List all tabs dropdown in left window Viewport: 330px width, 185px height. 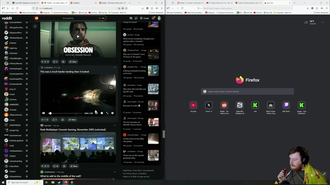click(x=139, y=3)
